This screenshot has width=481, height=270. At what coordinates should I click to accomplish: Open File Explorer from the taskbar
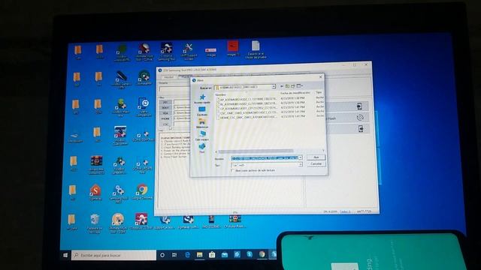tap(199, 255)
